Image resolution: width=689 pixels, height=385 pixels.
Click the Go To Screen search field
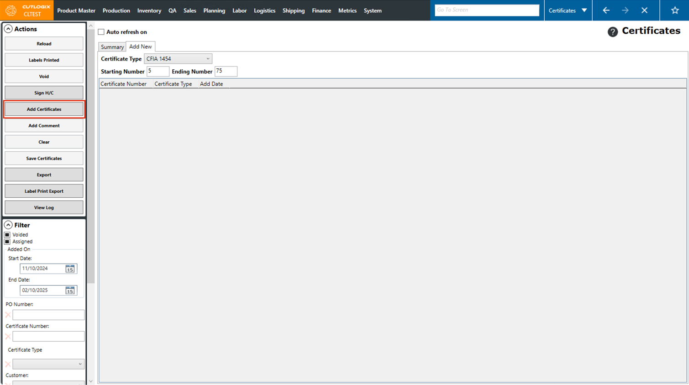click(x=487, y=10)
